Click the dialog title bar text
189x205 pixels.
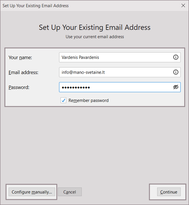pos(36,5)
